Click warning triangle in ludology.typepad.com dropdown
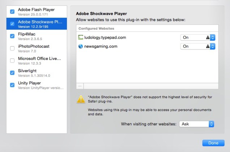The image size is (230, 152). pos(208,38)
